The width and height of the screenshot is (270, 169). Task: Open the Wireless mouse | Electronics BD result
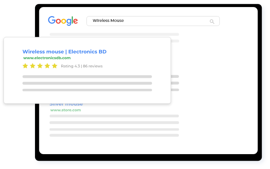(64, 52)
